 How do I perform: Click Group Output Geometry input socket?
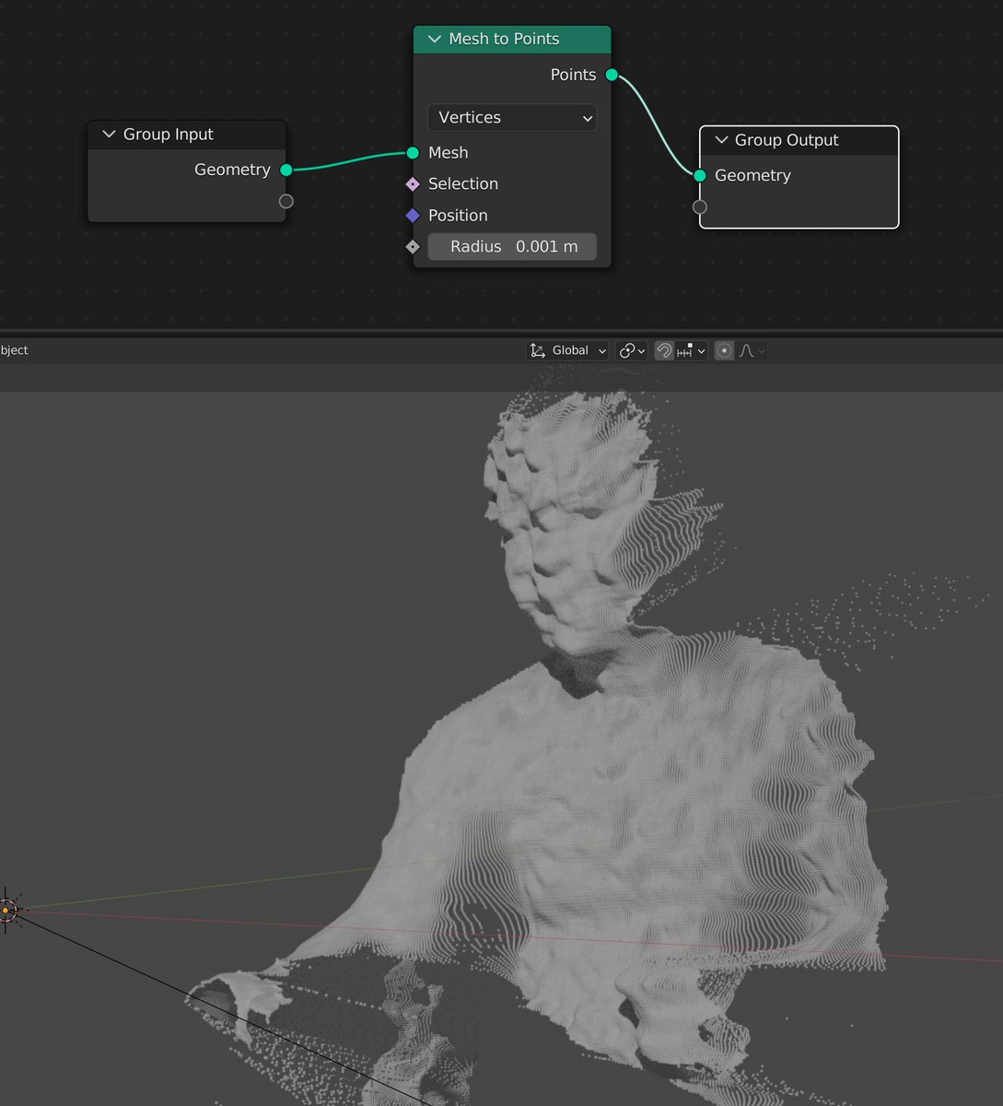[700, 175]
